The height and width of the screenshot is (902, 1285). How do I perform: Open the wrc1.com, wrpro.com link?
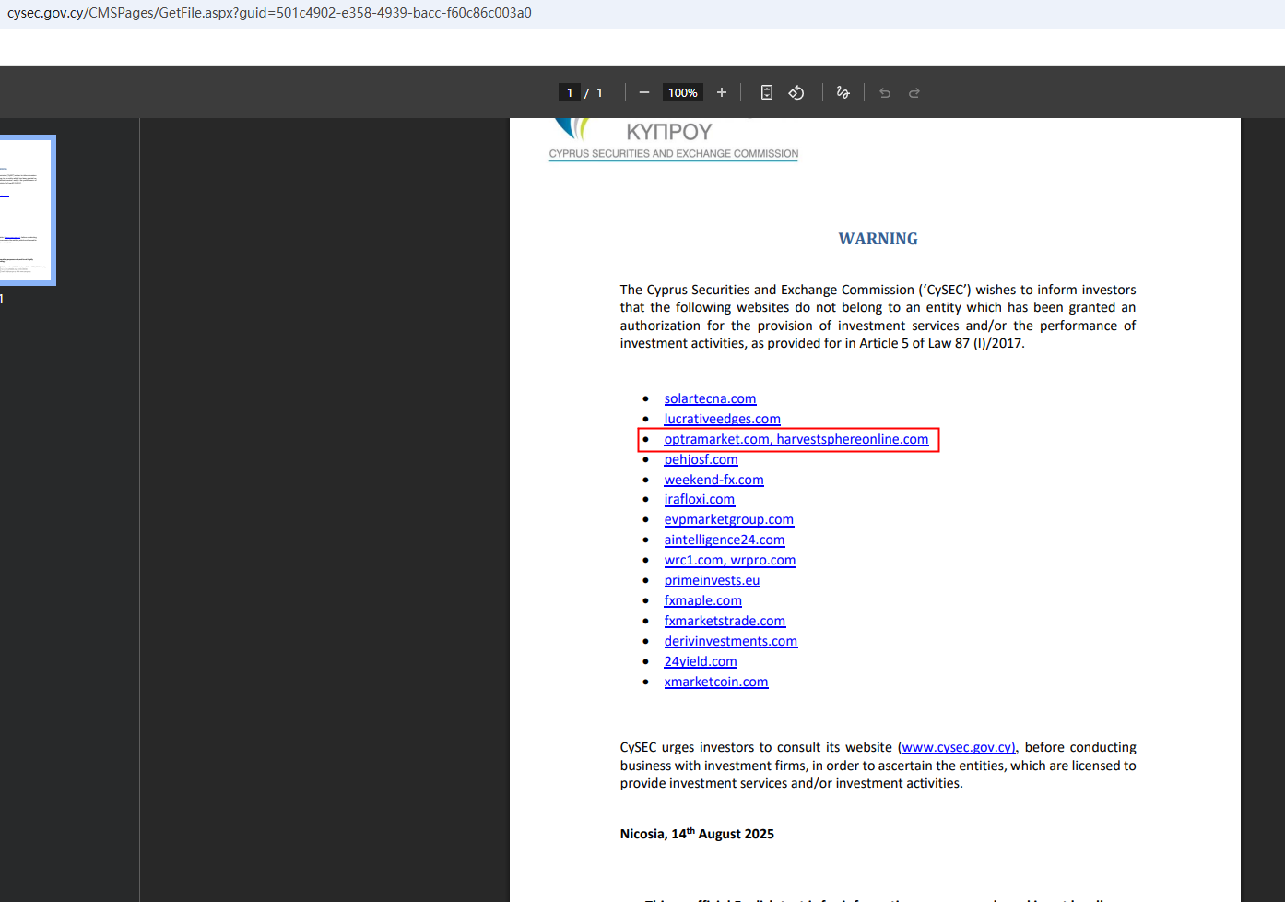click(730, 560)
